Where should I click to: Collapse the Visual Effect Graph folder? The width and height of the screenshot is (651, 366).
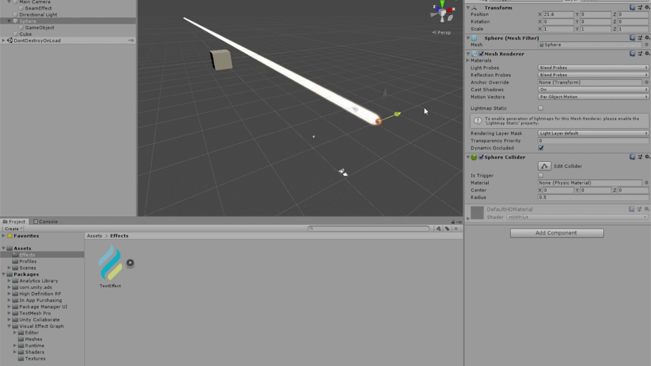[9, 326]
